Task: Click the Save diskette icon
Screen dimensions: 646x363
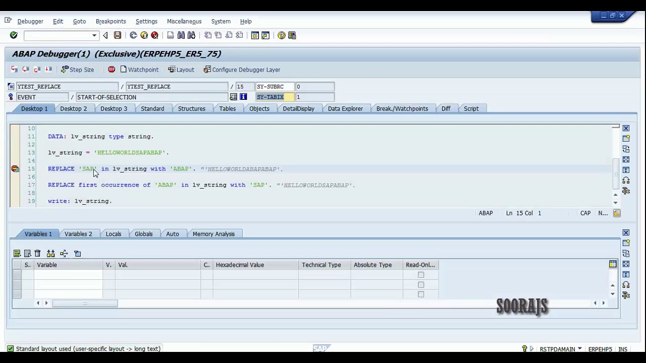Action: 118,35
